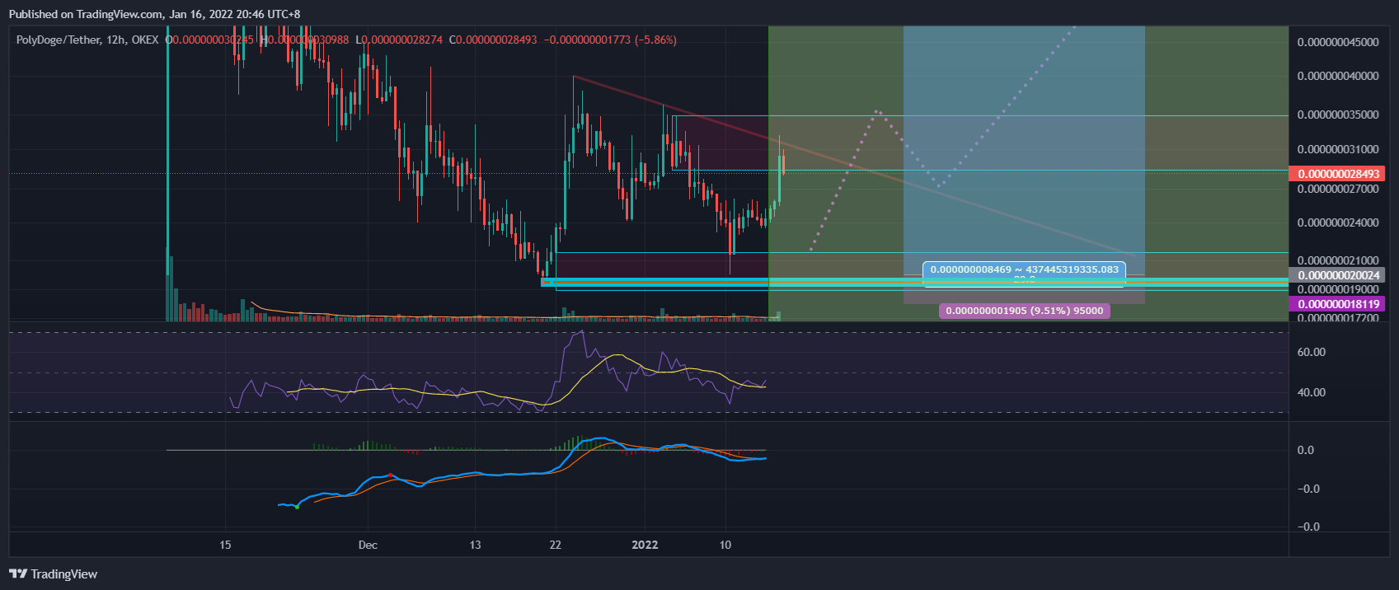The image size is (1399, 590).
Task: Click the 13 date label on time axis
Action: (x=475, y=545)
